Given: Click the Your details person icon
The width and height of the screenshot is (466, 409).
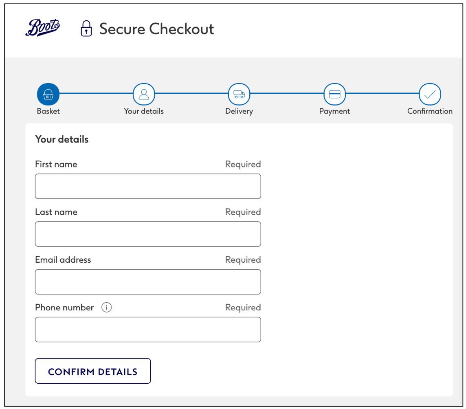Looking at the screenshot, I should (143, 93).
